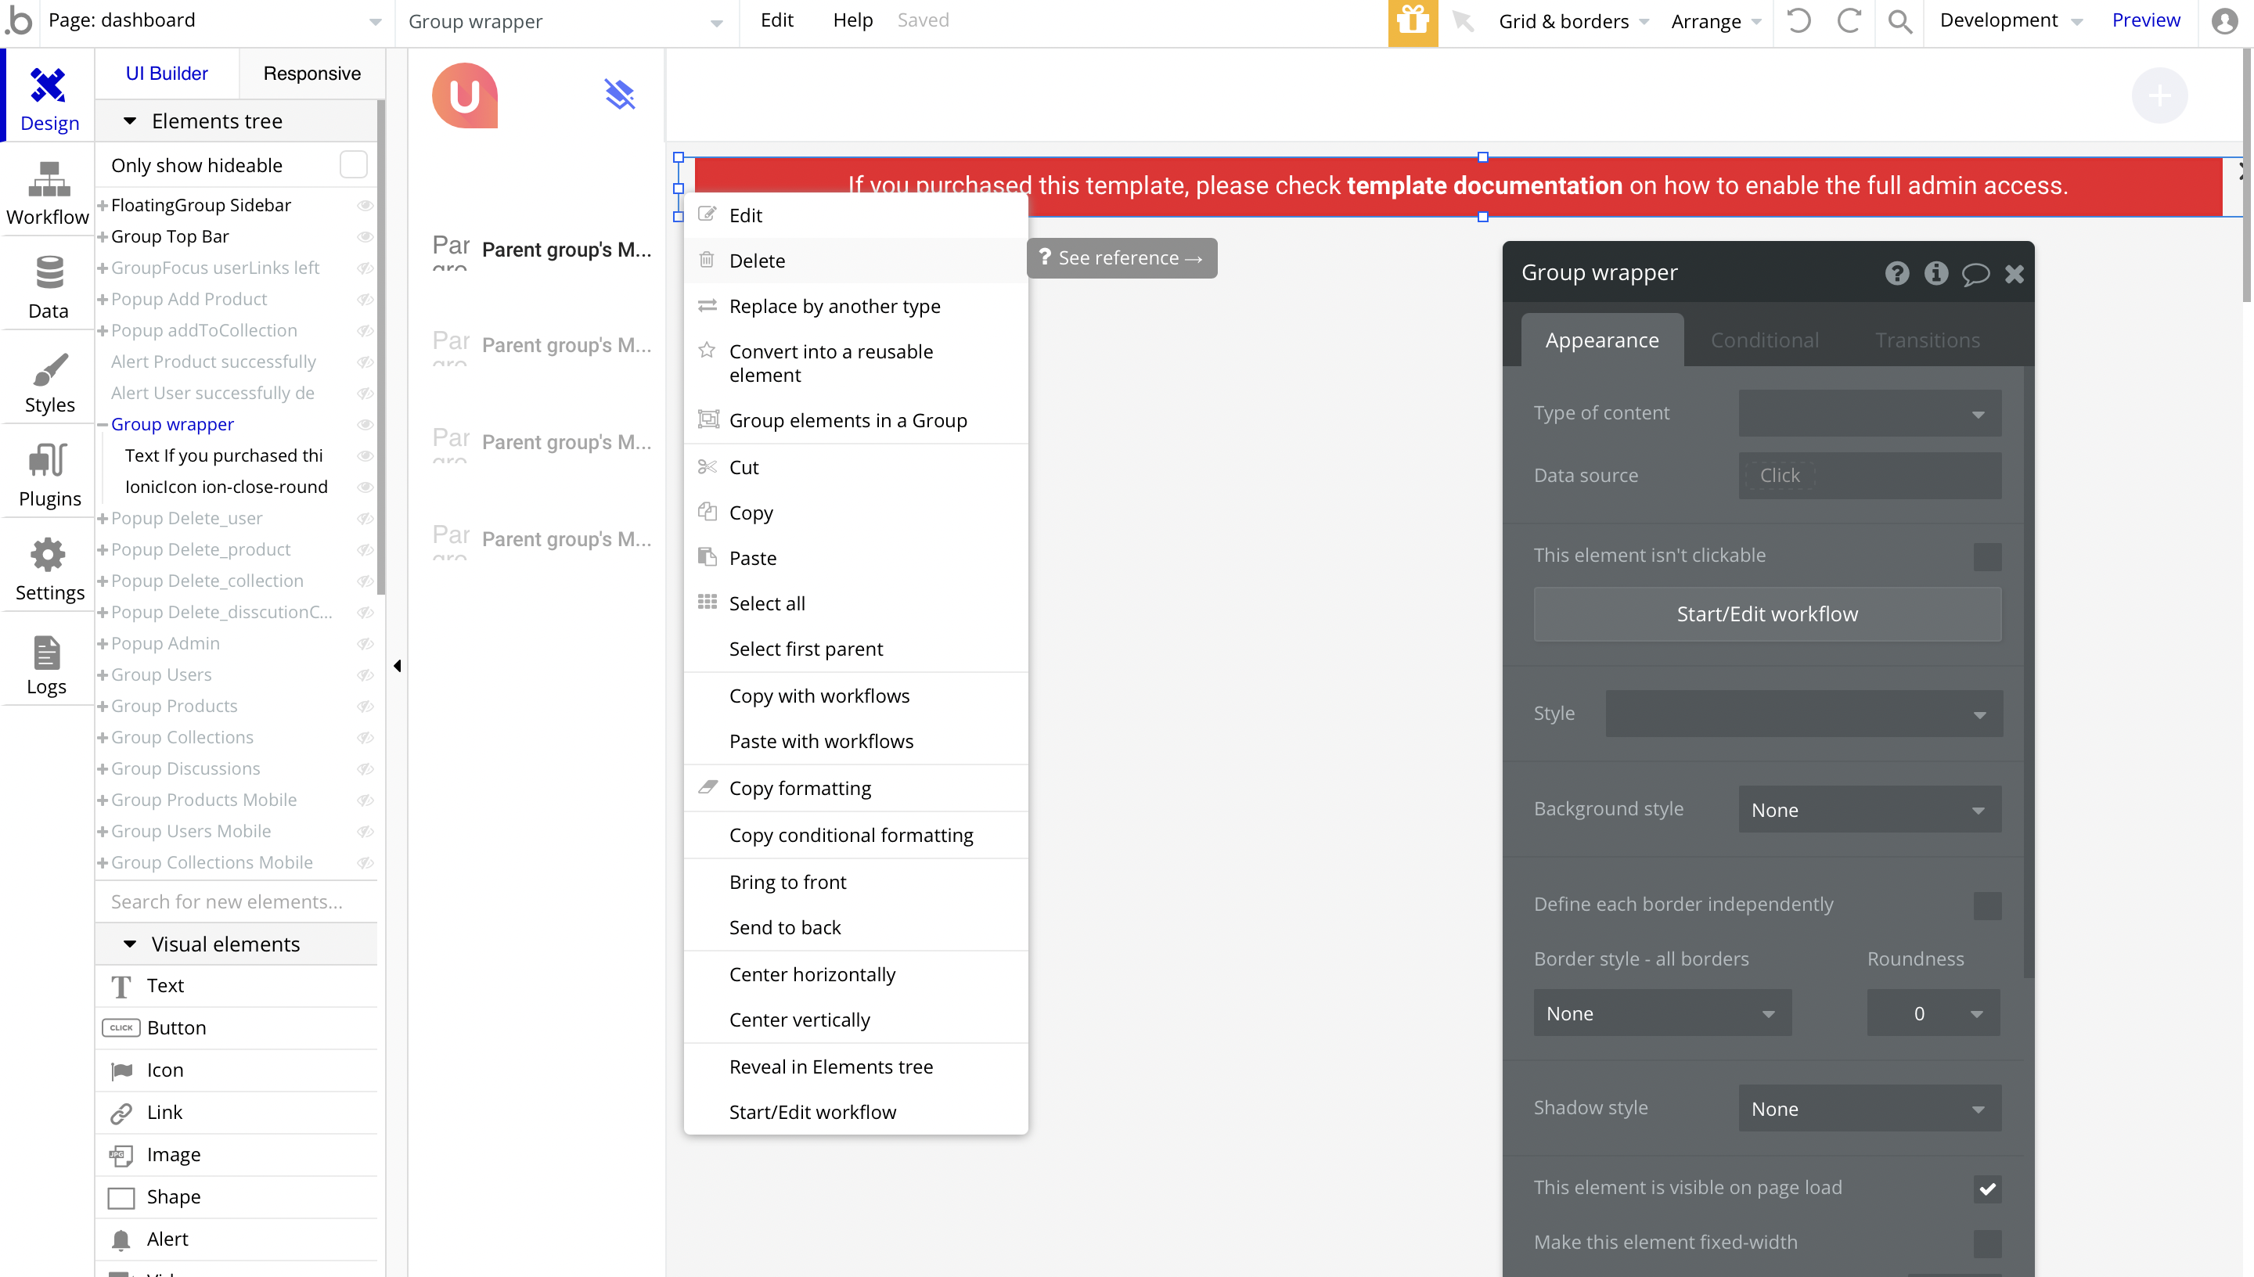The width and height of the screenshot is (2254, 1277).
Task: Switch to the Conditional tab
Action: [x=1764, y=340]
